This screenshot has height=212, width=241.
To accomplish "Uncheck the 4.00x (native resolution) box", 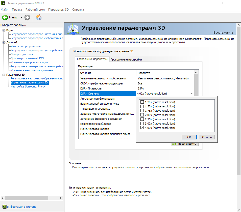I will click(142, 128).
